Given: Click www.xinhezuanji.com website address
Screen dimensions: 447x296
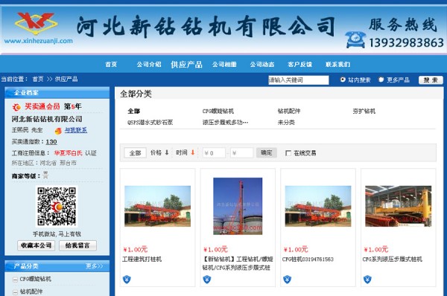Looking at the screenshot, I should coord(39,41).
